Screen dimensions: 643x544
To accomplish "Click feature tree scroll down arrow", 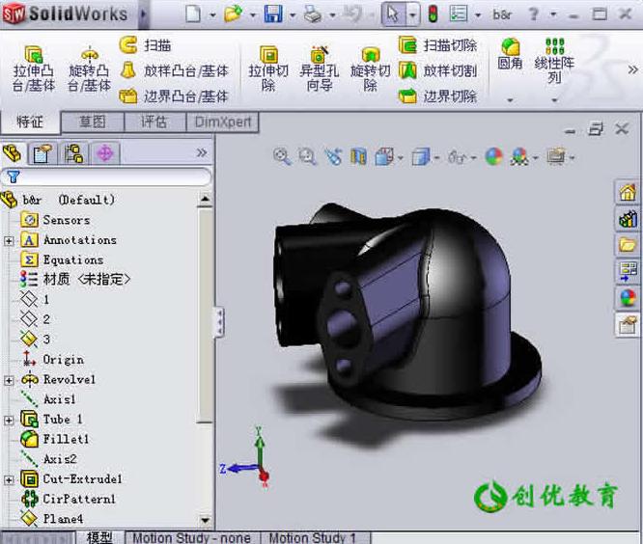I will [205, 520].
